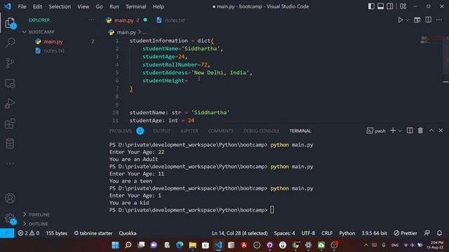Open the View menu
449x252 pixels.
click(83, 6)
